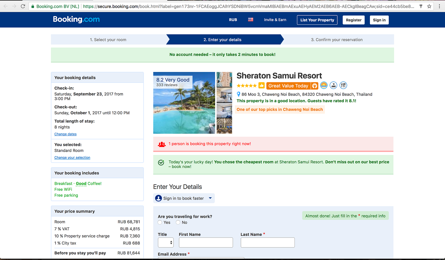The height and width of the screenshot is (260, 445).
Task: Click the RUB 4,815 VAT amount
Action: tap(130, 229)
